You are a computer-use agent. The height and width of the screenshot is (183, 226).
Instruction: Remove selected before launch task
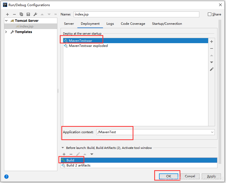(x=71, y=154)
